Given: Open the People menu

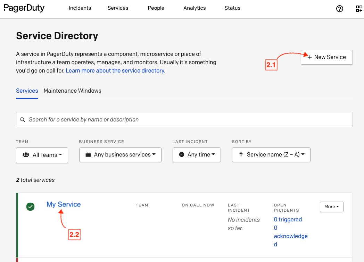Looking at the screenshot, I should point(156,8).
